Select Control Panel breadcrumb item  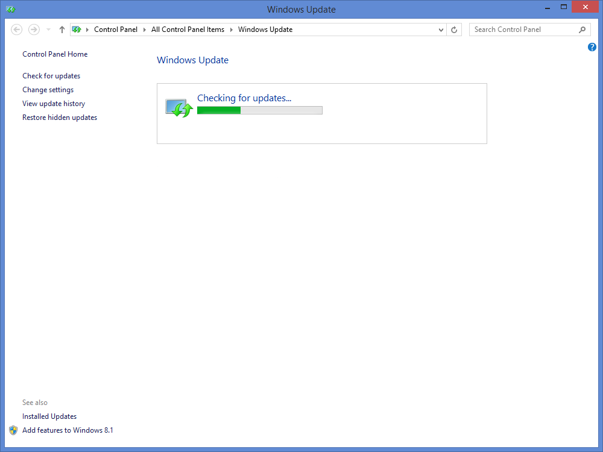116,30
